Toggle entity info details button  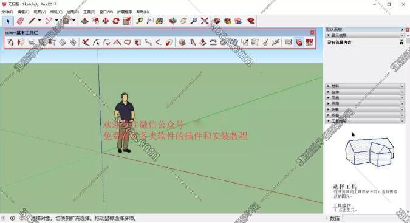[x=402, y=42]
